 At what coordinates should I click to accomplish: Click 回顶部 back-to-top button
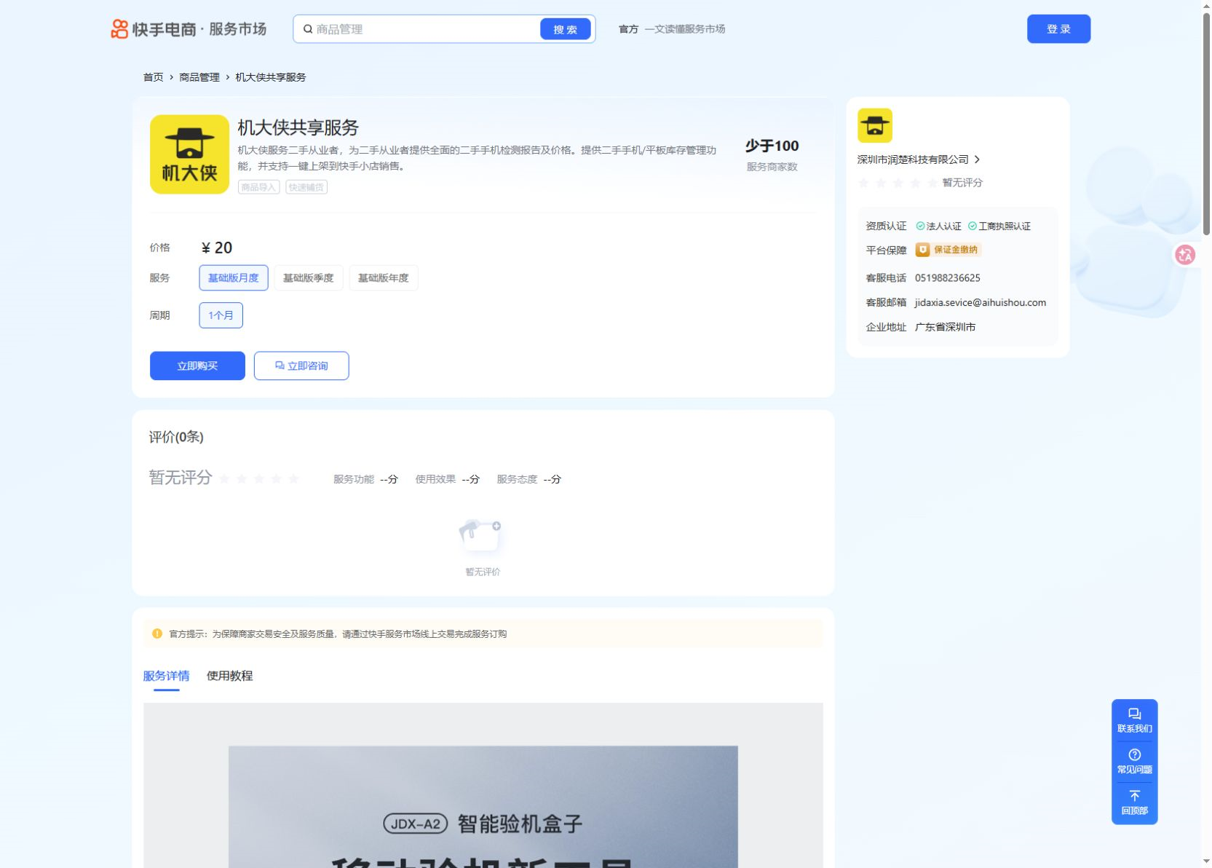1134,802
